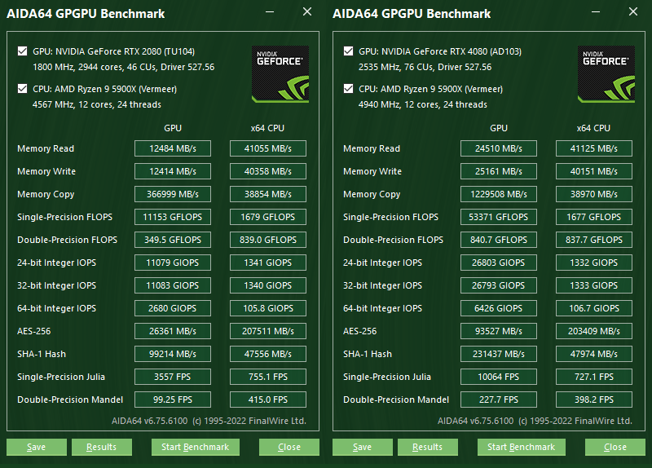Toggle the CPU checkbox in the RTX 4080 window
This screenshot has width=652, height=468.
349,89
